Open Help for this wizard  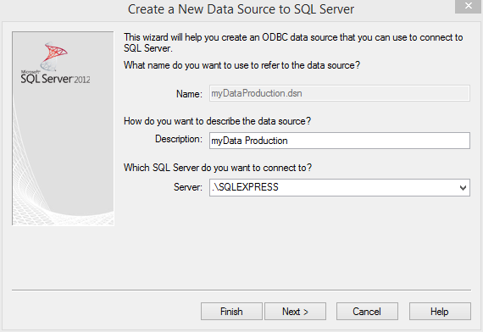(x=440, y=312)
